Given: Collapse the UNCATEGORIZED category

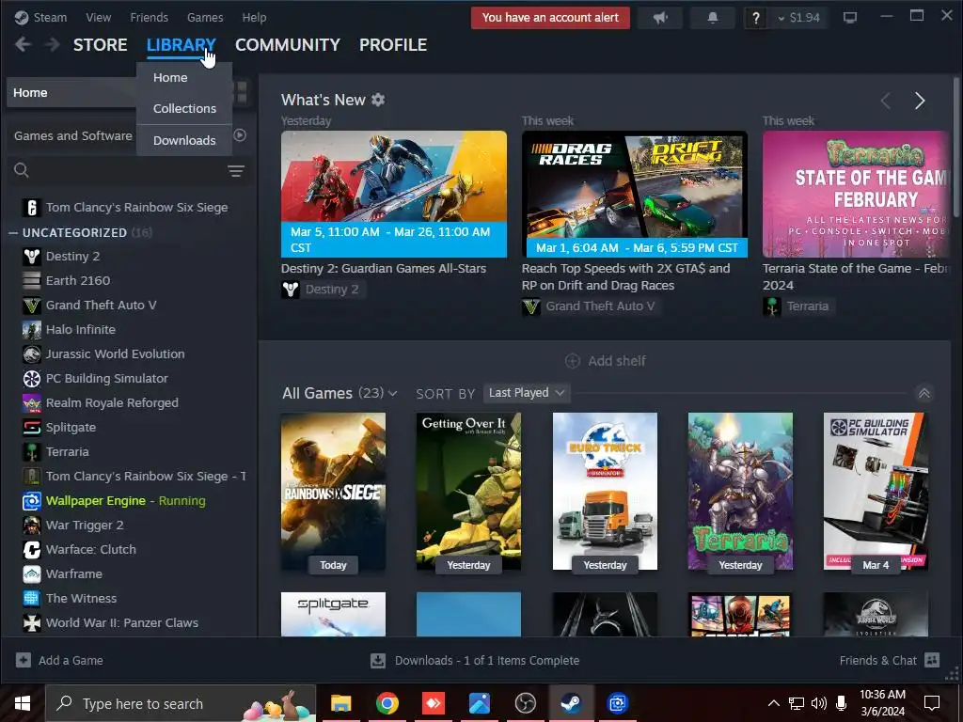Looking at the screenshot, I should [13, 233].
